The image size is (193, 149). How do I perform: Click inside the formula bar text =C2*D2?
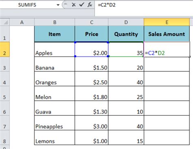pyautogui.click(x=107, y=5)
